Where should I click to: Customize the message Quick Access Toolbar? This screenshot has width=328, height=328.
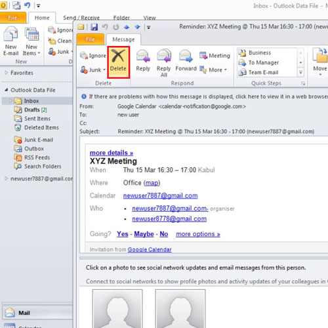(148, 28)
